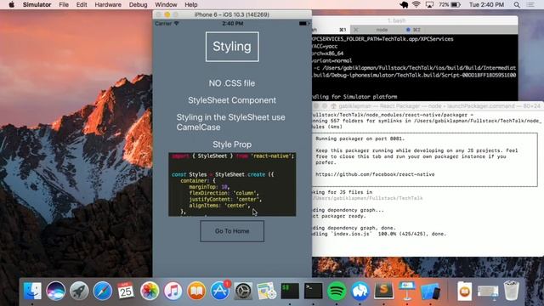The height and width of the screenshot is (306, 544).
Task: Open the Debug menu
Action: [x=138, y=4]
